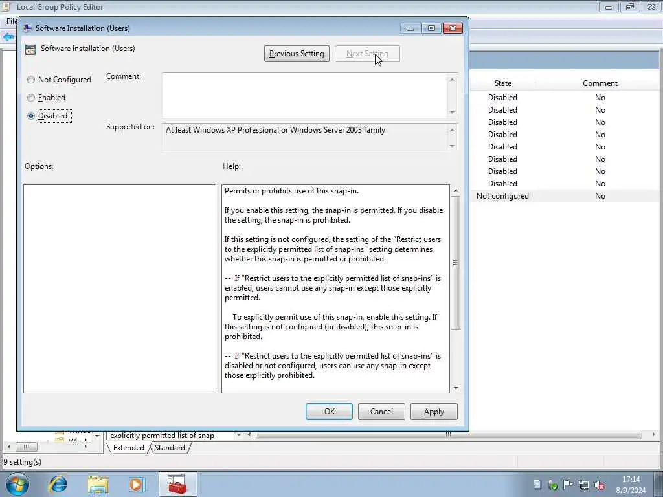
Task: Click the list horizontal scroll-left arrow
Action: 249,434
